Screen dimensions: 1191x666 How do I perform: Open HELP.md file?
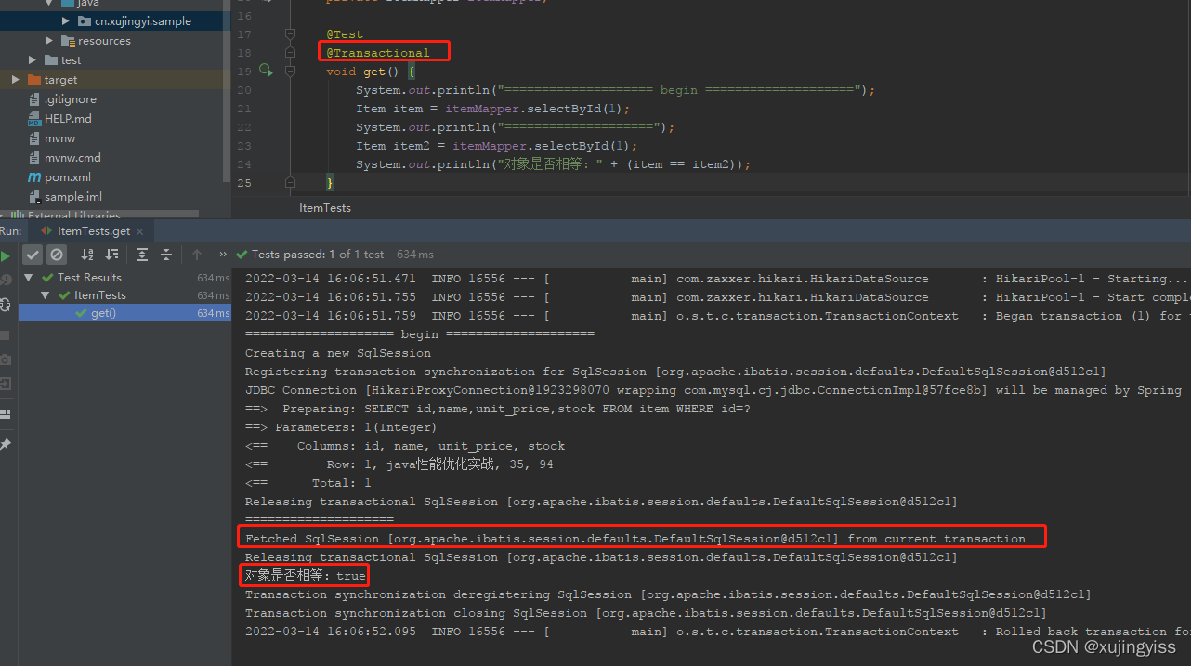[x=68, y=119]
